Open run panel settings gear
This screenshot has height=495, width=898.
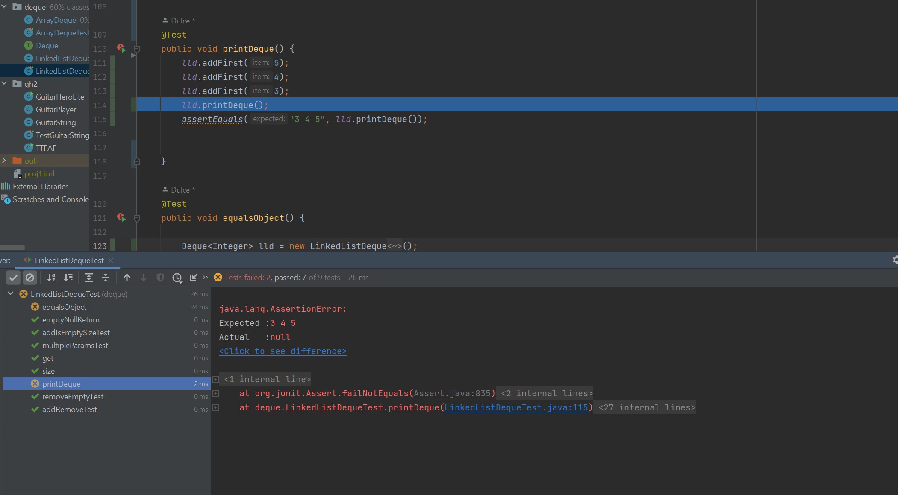tap(895, 260)
